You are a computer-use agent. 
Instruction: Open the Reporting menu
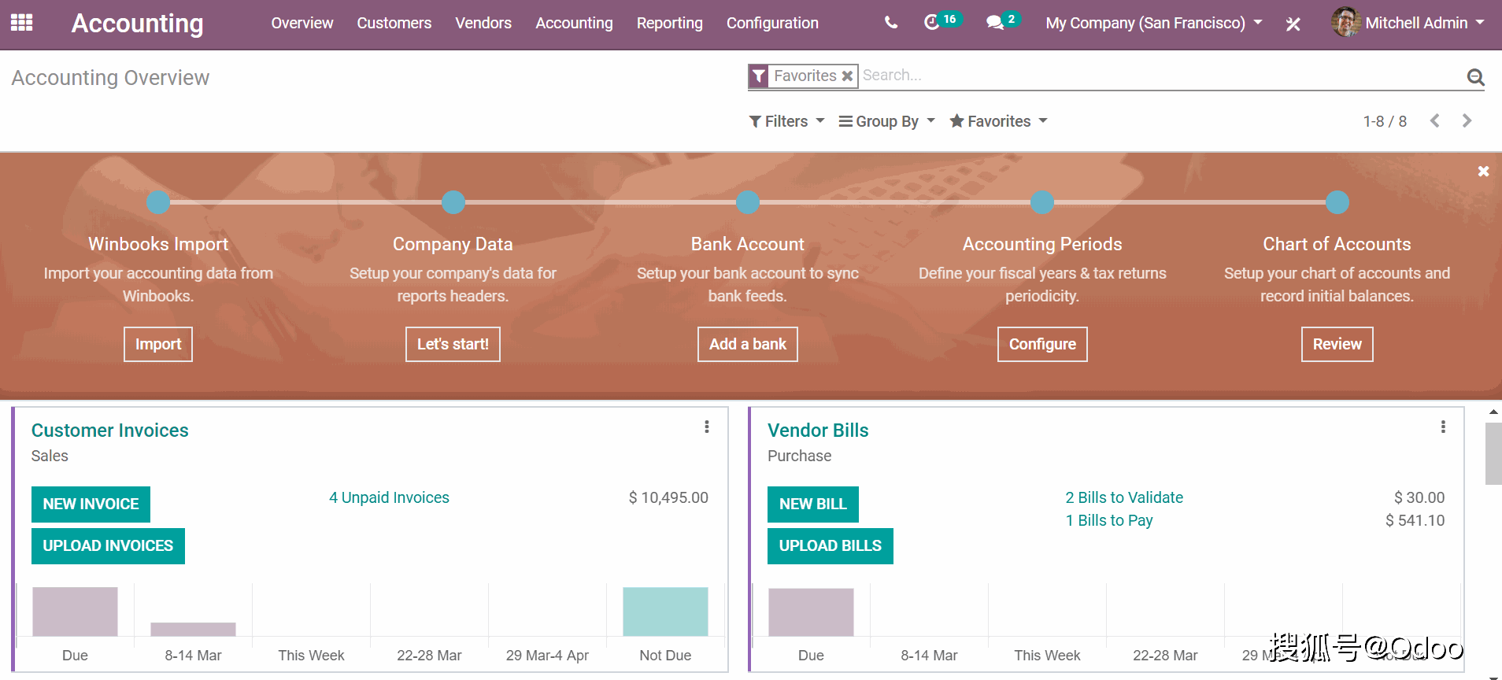669,23
